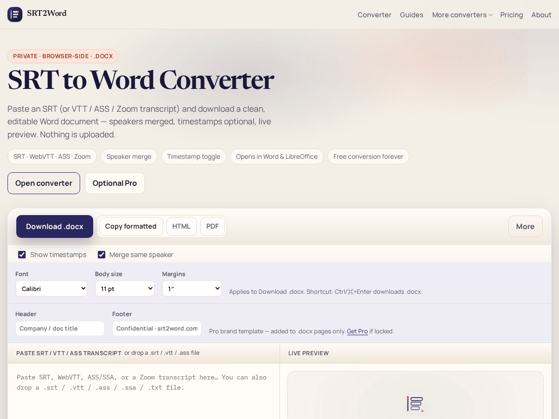The image size is (559, 419).
Task: Open the Margins dropdown
Action: 192,289
